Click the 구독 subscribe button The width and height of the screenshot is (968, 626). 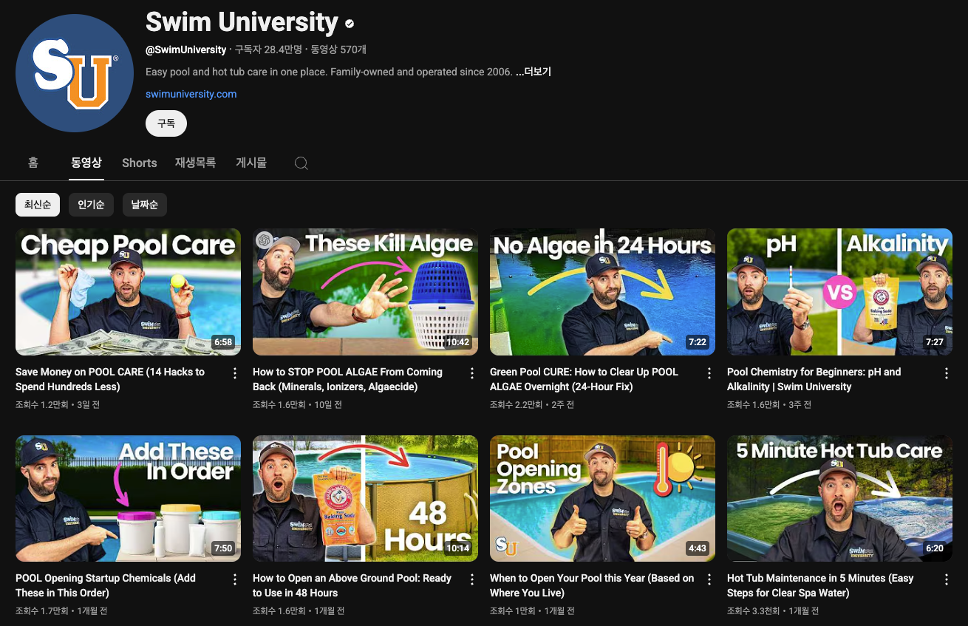pos(166,123)
